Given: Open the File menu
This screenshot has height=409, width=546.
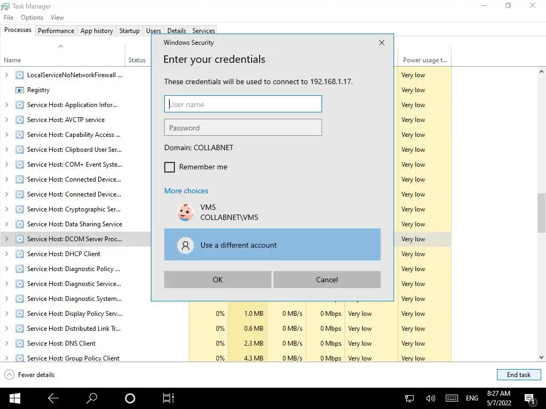Looking at the screenshot, I should point(9,18).
